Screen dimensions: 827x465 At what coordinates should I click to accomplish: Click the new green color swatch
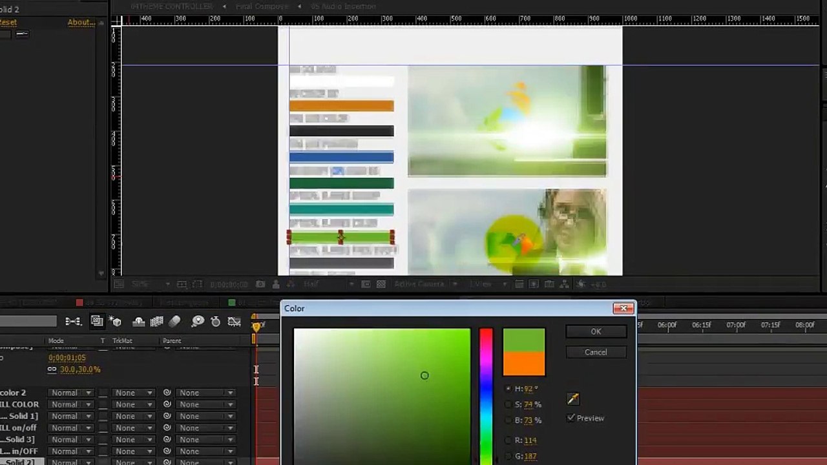524,340
